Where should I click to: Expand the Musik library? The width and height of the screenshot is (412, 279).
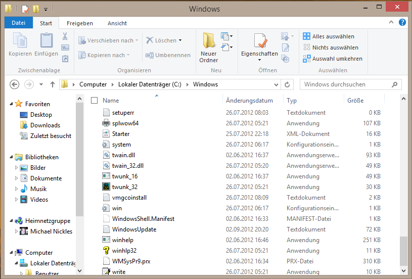(x=16, y=189)
